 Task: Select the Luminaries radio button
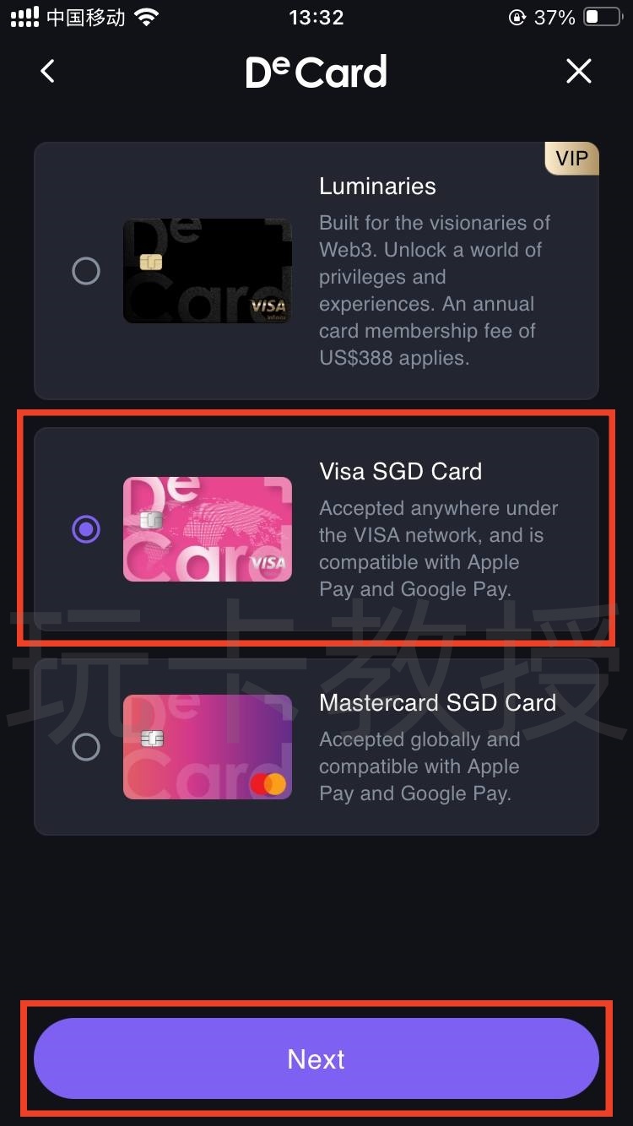[x=86, y=271]
